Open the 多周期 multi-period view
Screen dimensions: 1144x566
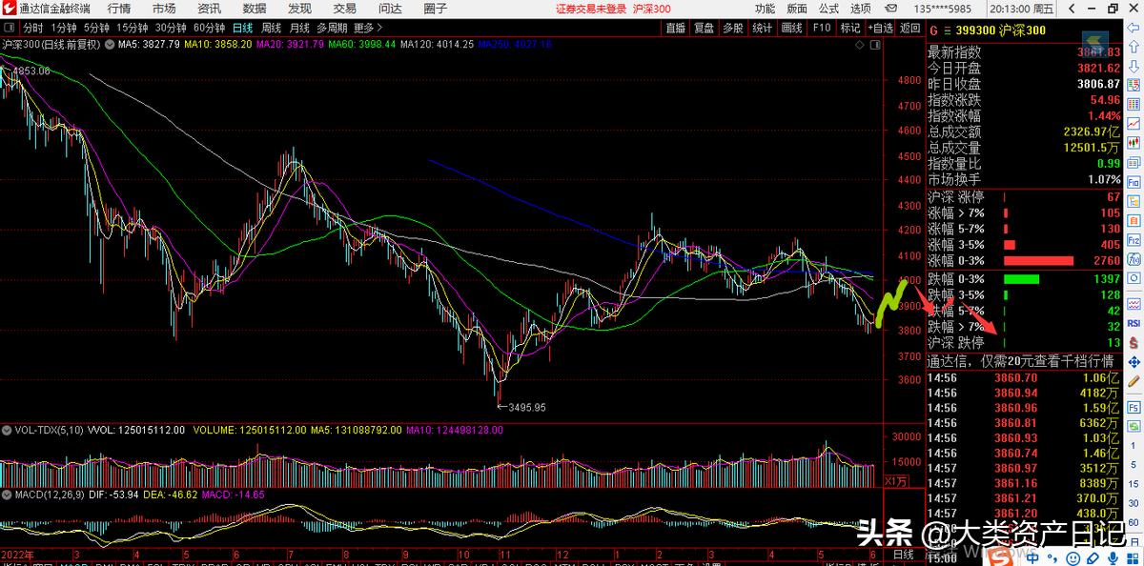[332, 29]
